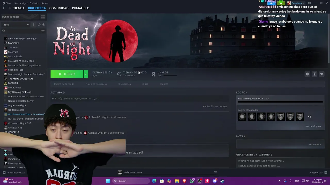Open advanced filter options icon beside search
This screenshot has width=330, height=185.
point(43,31)
